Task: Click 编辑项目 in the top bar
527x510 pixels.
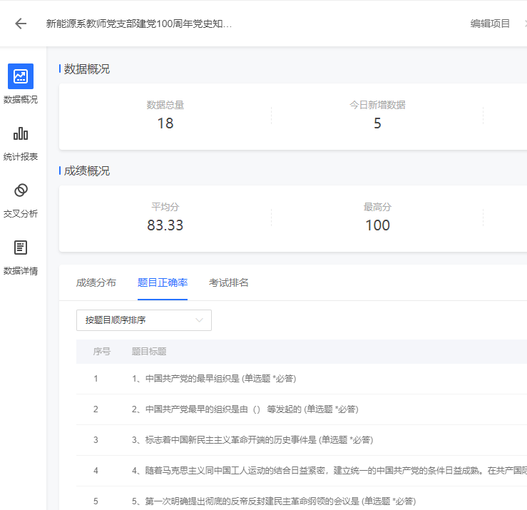Action: point(490,24)
